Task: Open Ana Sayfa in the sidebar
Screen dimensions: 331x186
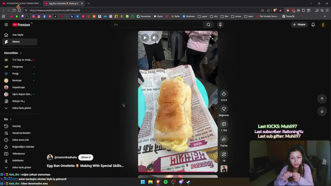Action: (x=20, y=35)
